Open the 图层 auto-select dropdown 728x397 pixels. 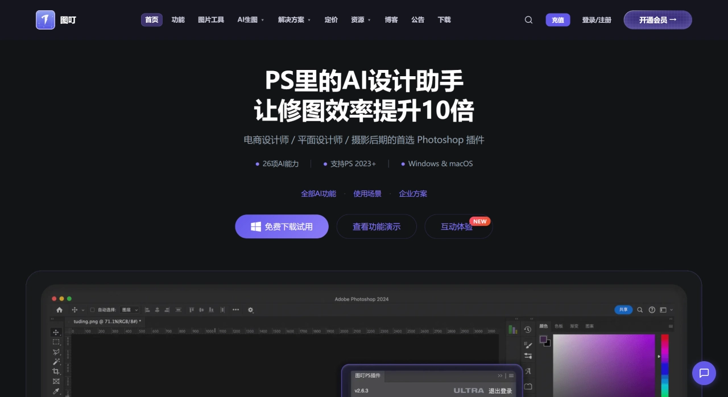pyautogui.click(x=130, y=310)
